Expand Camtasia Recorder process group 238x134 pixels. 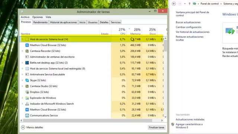[x=22, y=51]
